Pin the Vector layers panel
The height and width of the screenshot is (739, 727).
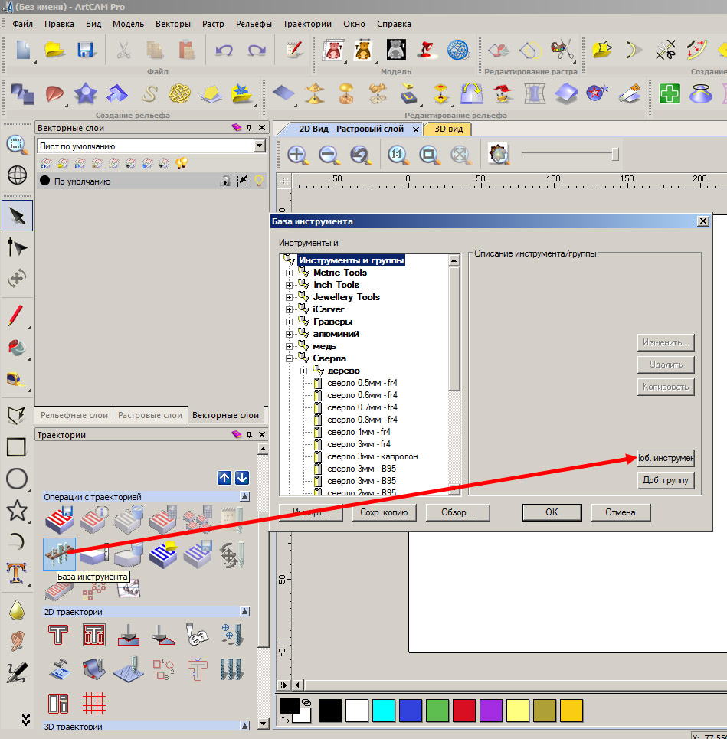point(250,128)
